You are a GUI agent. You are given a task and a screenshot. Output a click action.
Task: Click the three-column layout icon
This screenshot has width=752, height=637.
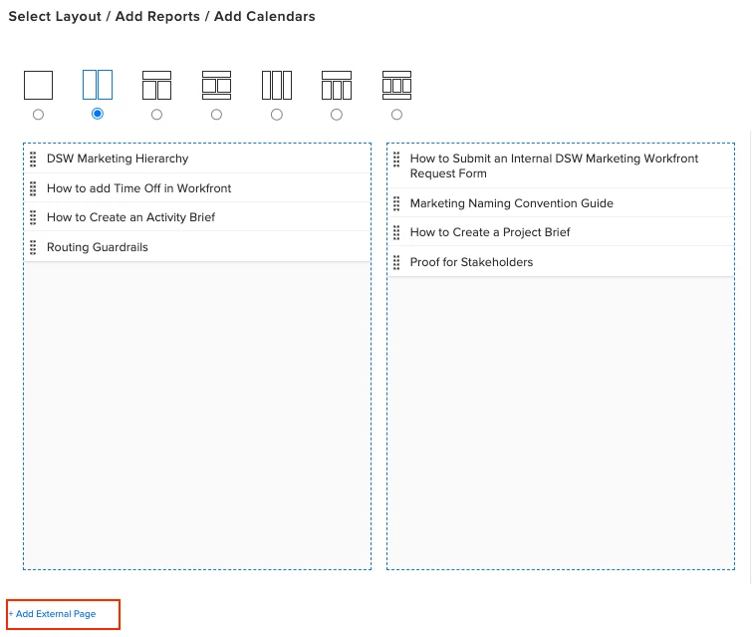277,85
